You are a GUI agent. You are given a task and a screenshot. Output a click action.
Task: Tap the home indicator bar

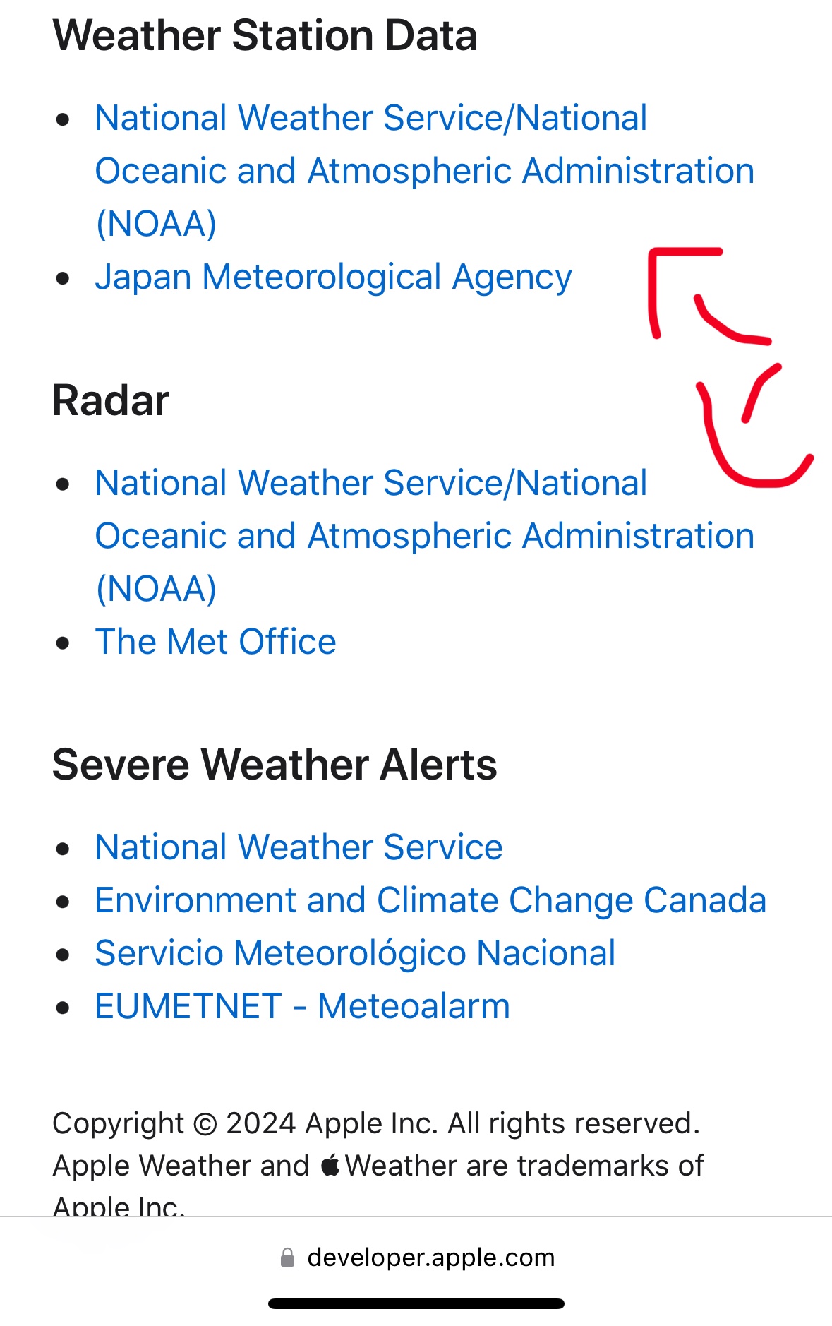416,1303
